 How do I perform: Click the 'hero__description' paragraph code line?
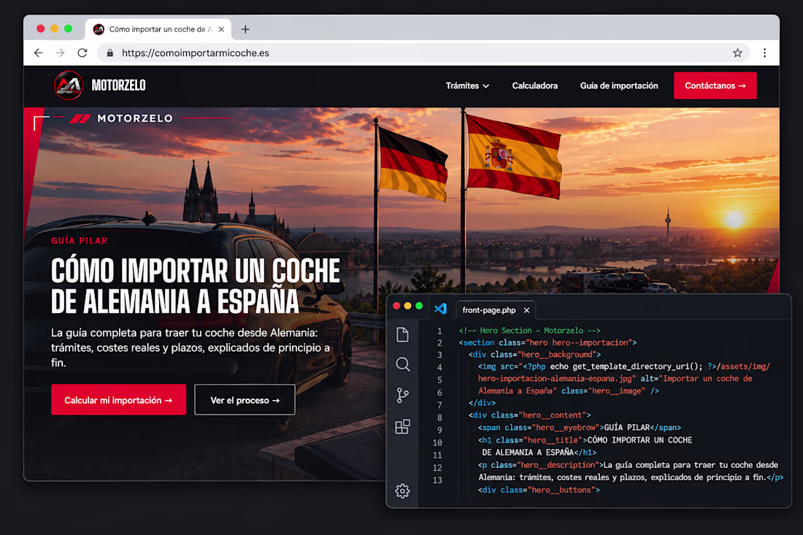(x=631, y=471)
